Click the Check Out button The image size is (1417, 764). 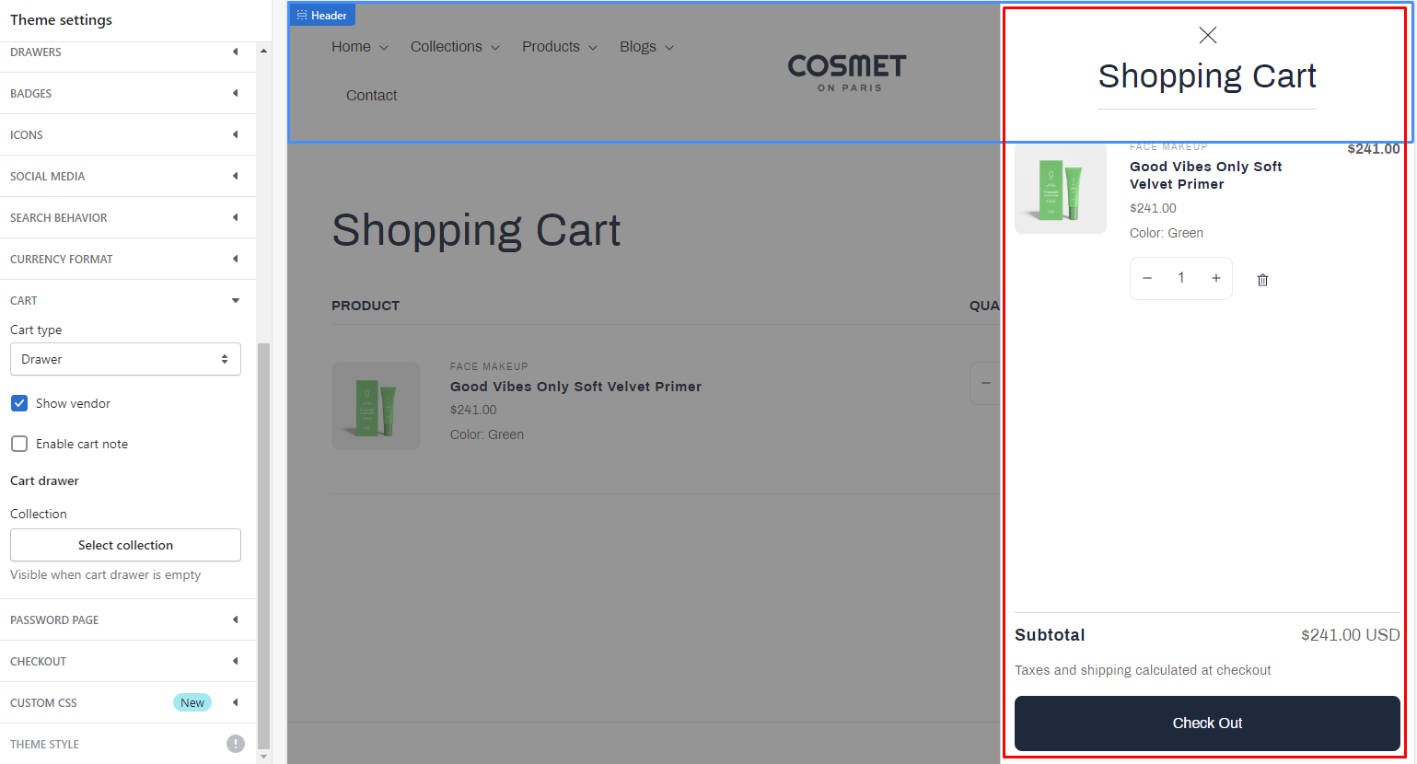(1207, 723)
